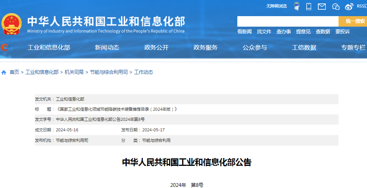
Task: Click the search text input box
Action: tap(288, 21)
